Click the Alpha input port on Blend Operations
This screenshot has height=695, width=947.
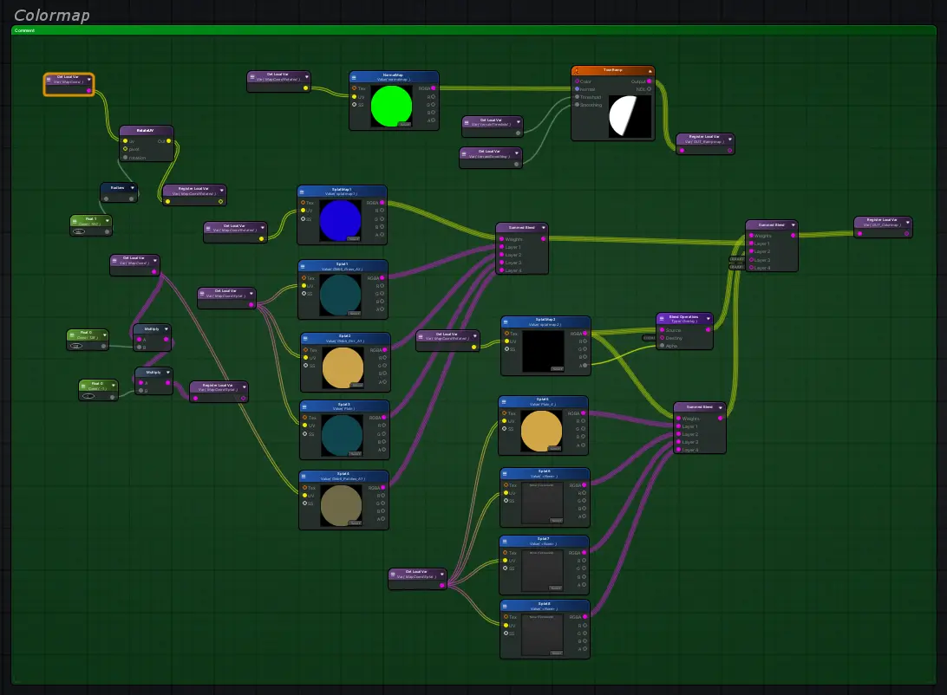tap(661, 346)
